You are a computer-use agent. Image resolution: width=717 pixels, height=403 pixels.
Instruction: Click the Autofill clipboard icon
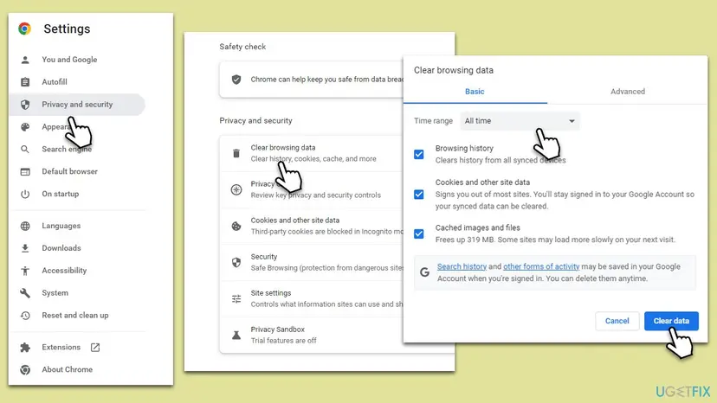25,82
